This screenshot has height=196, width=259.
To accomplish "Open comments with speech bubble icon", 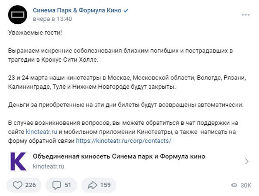I will coord(57,185).
